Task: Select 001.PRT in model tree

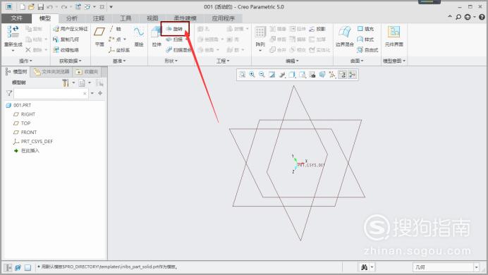Action: (x=18, y=105)
